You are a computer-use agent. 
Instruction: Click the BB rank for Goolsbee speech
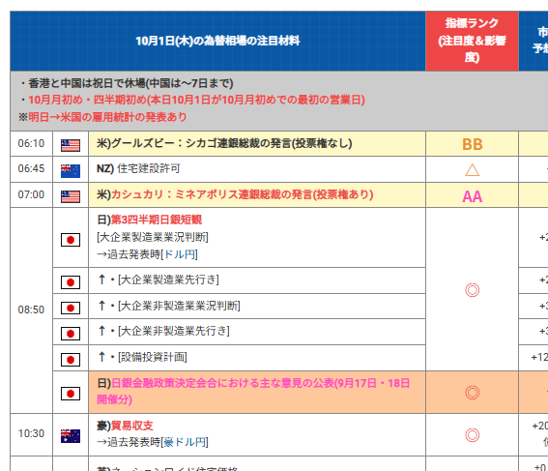[473, 144]
